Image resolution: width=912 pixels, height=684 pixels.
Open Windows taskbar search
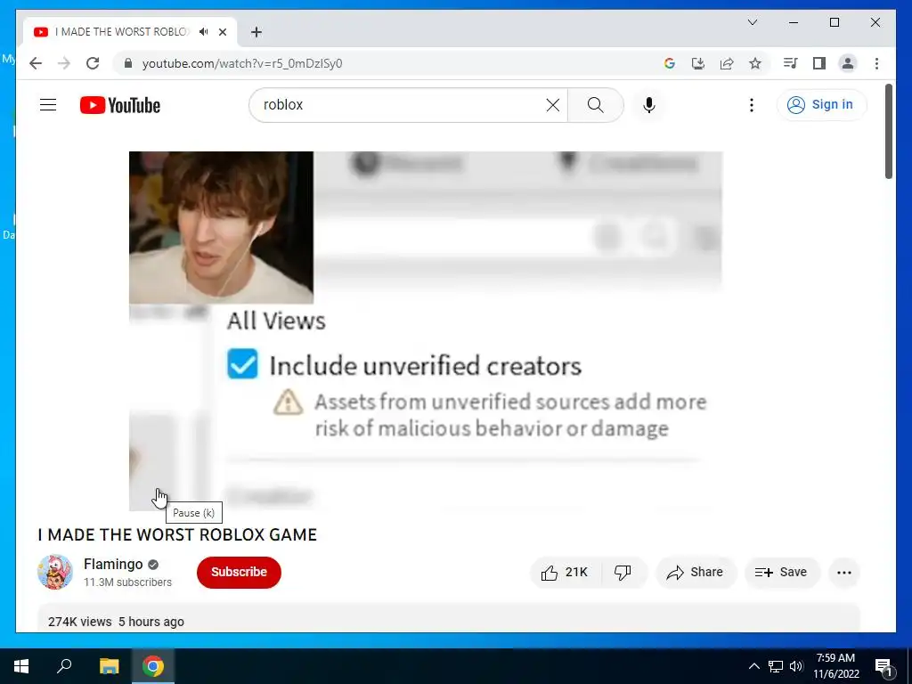pos(64,666)
